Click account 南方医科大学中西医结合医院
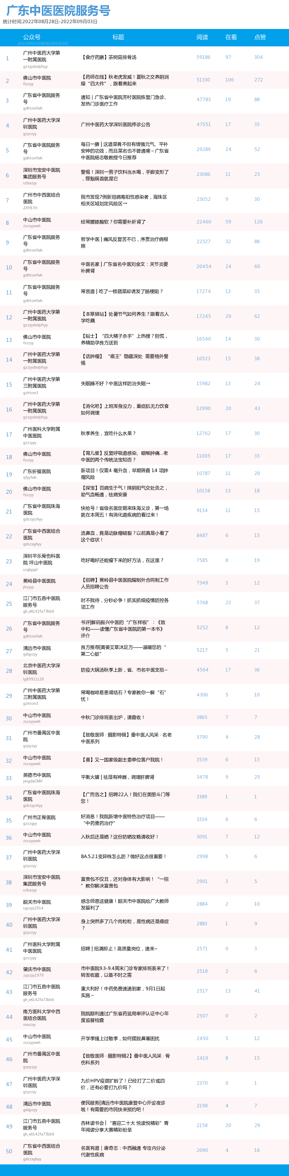This screenshot has width=289, height=1176. click(41, 1015)
